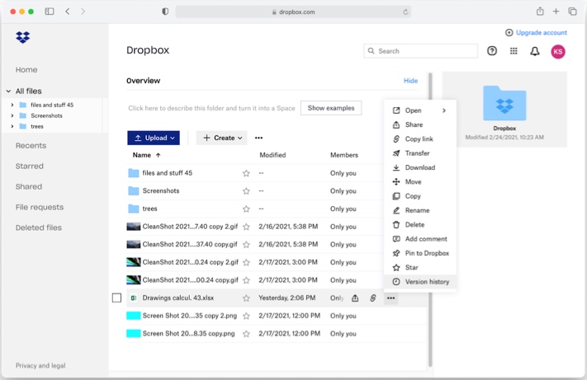Click the search magnifier icon
587x380 pixels.
click(371, 51)
